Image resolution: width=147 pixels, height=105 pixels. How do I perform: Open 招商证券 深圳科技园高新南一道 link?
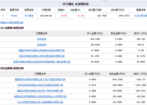pyautogui.click(x=42, y=62)
